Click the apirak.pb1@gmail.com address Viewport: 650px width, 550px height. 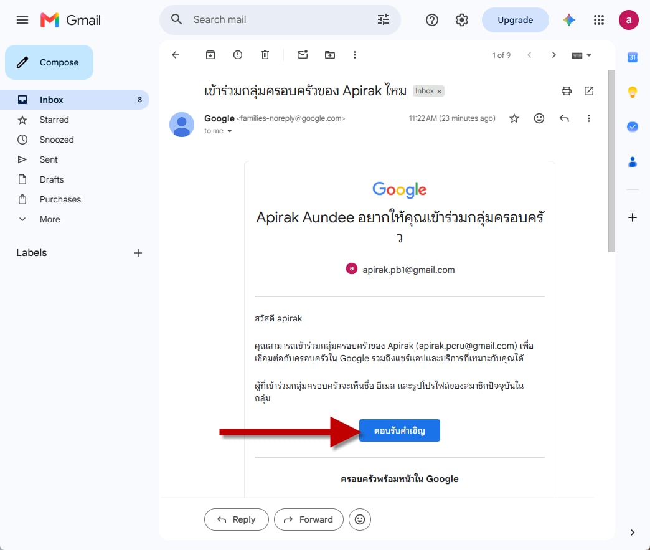pos(408,270)
